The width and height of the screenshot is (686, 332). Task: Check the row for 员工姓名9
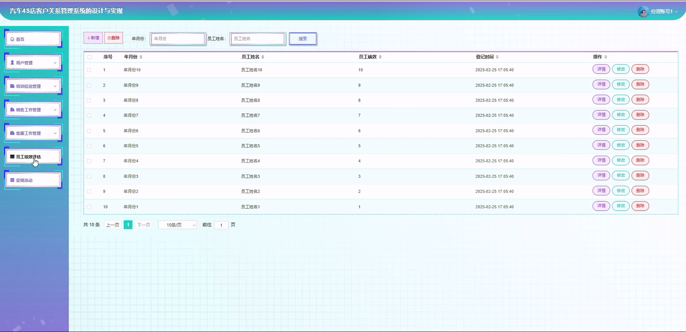click(x=89, y=85)
